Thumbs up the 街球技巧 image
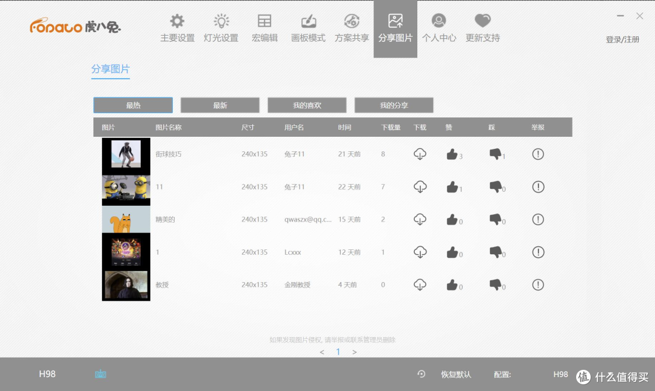655x391 pixels. coord(452,154)
